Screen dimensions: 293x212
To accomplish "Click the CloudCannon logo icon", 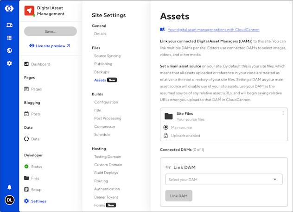I will [x=9, y=9].
